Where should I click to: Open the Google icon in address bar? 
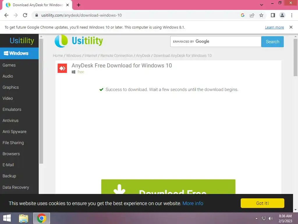(243, 15)
